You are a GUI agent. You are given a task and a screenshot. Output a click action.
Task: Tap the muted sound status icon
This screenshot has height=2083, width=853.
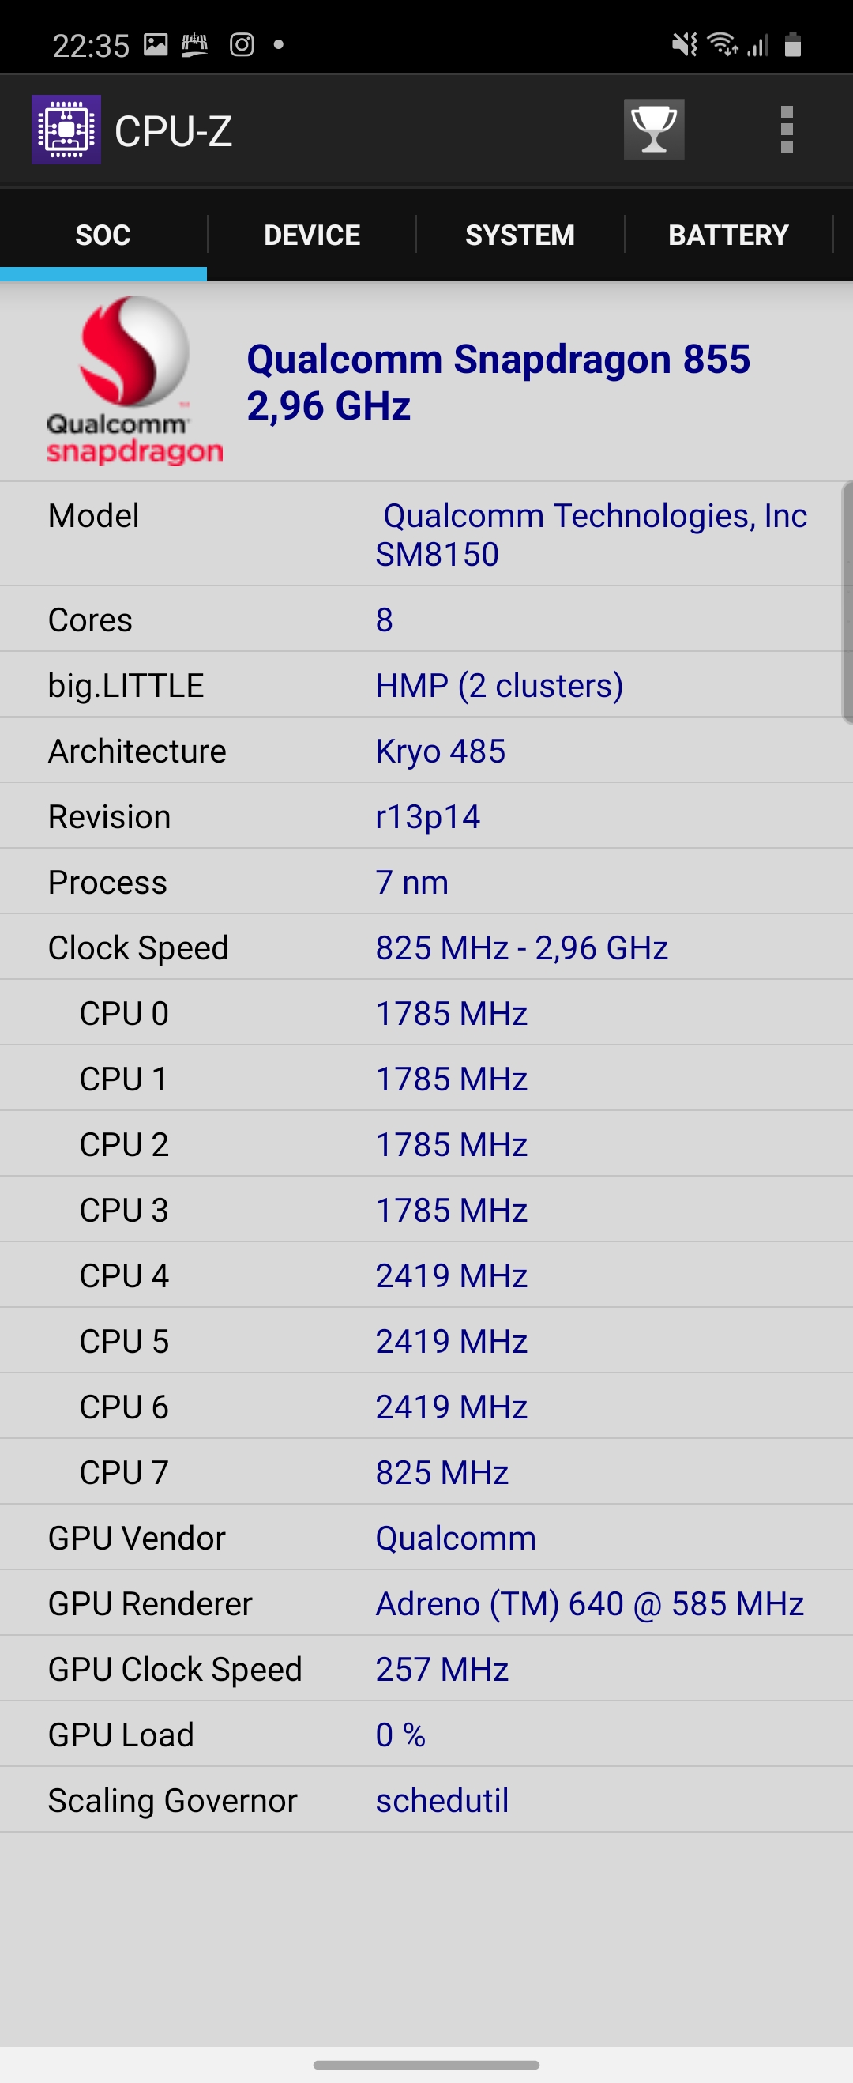click(684, 44)
